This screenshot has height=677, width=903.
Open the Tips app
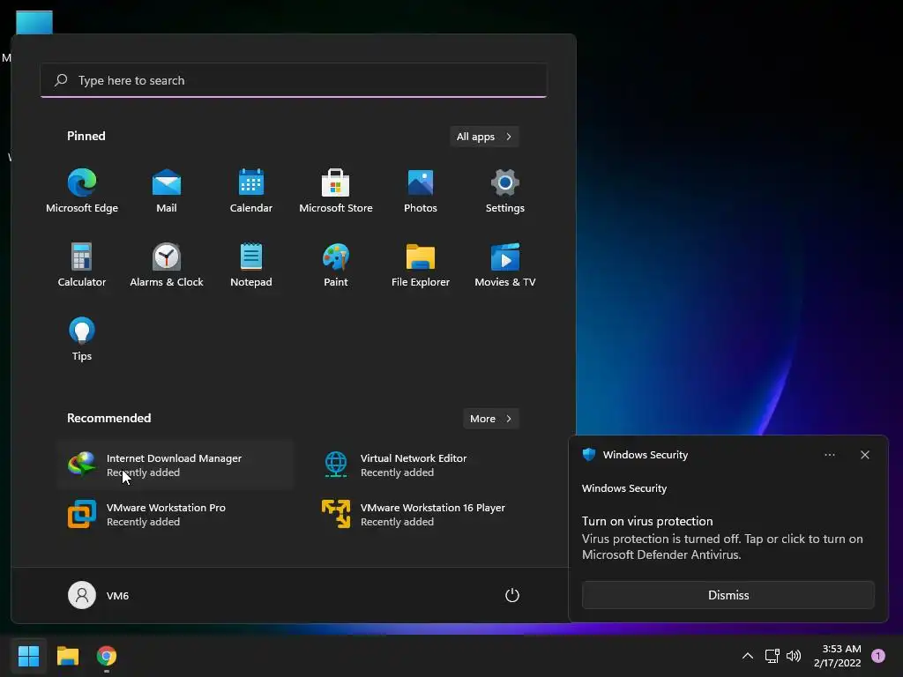[82, 339]
